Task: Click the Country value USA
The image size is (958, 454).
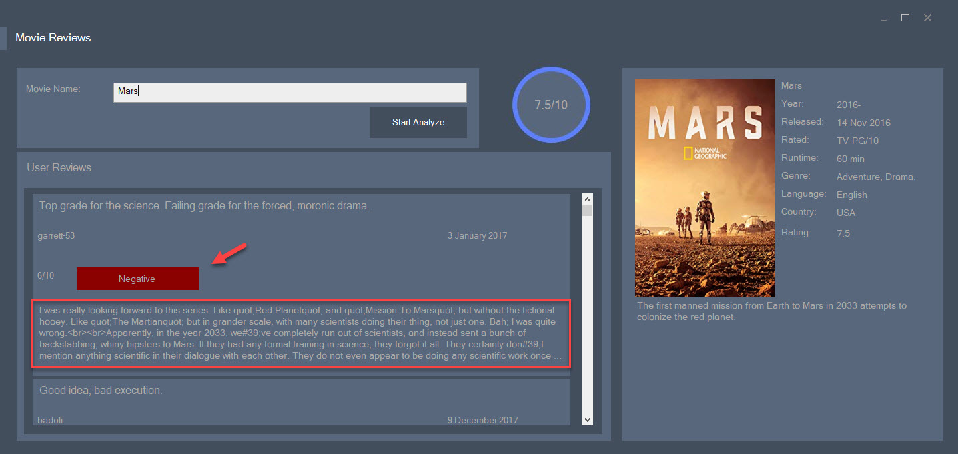Action: [x=846, y=213]
